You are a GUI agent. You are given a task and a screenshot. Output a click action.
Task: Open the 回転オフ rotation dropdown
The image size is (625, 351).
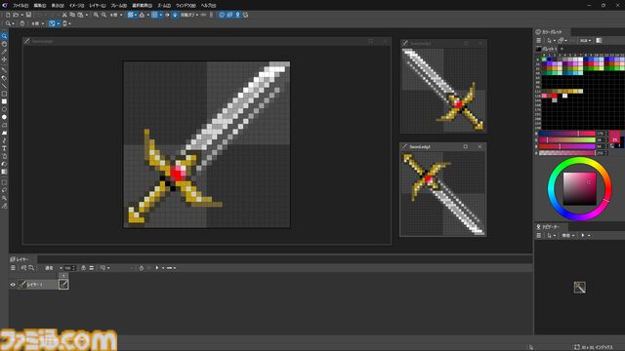(189, 15)
